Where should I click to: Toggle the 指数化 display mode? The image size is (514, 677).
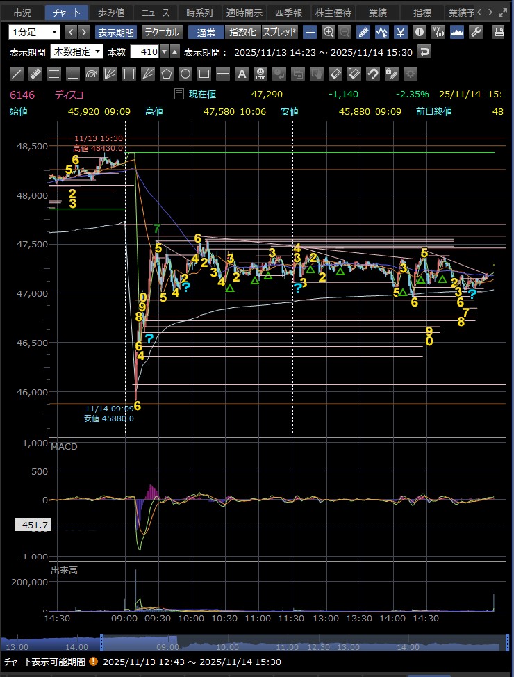242,32
